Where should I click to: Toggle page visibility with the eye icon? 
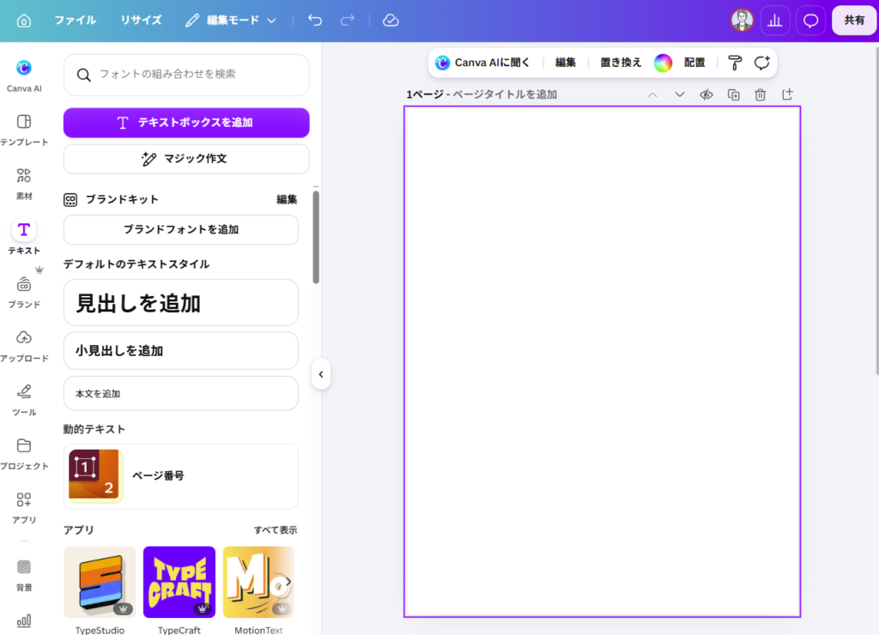pyautogui.click(x=706, y=94)
